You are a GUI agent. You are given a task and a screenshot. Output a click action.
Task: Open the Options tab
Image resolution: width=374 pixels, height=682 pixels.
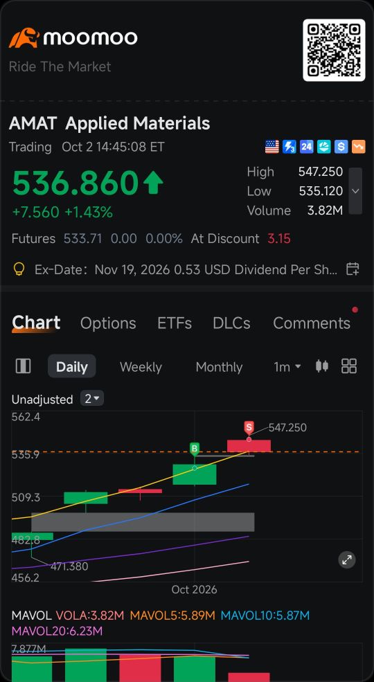(x=108, y=323)
